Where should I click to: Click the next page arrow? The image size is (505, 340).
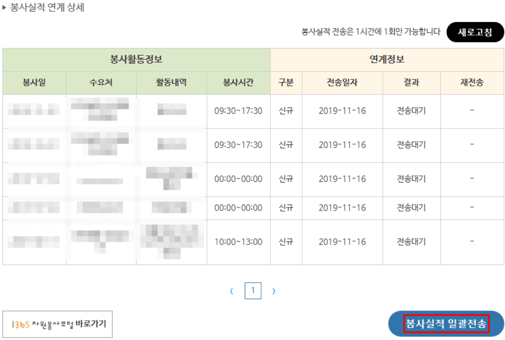click(274, 291)
